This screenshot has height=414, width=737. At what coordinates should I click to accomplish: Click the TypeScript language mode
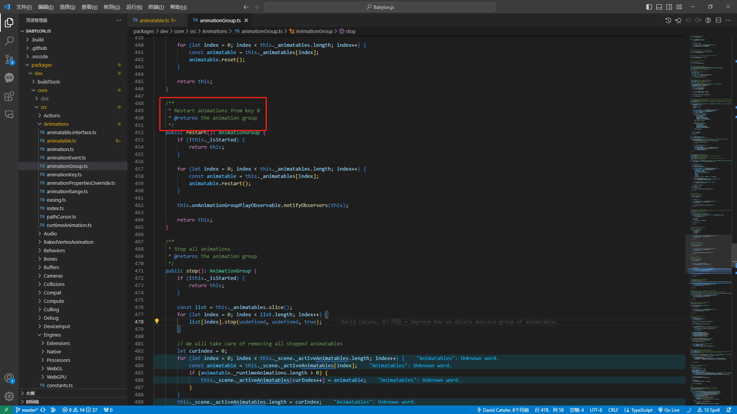[x=641, y=410]
